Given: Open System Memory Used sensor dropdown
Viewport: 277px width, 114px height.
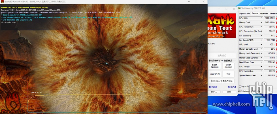Looking at the screenshot, I should [x=261, y=75].
